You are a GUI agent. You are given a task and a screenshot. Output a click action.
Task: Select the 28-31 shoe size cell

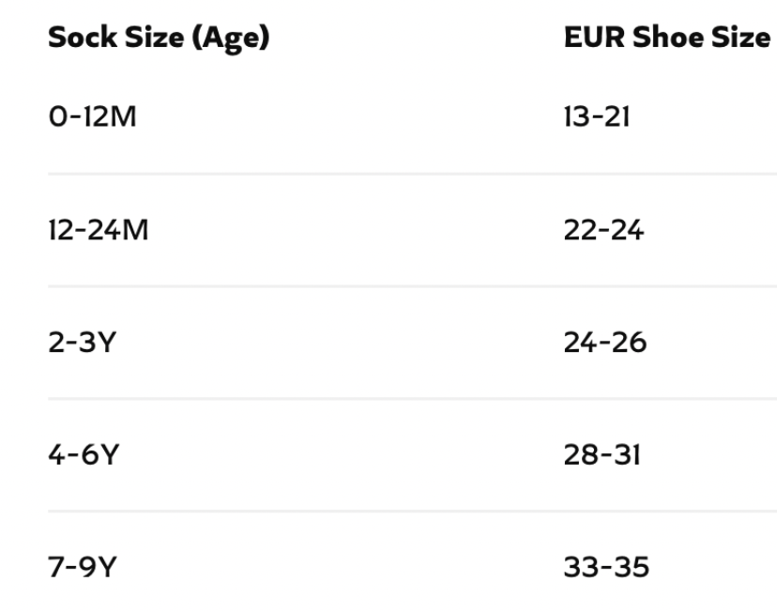coord(602,454)
